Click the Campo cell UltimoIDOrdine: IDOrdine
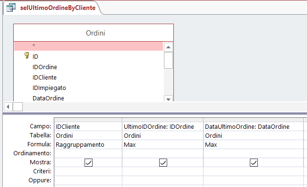Image resolution: width=307 pixels, height=187 pixels. (x=162, y=126)
